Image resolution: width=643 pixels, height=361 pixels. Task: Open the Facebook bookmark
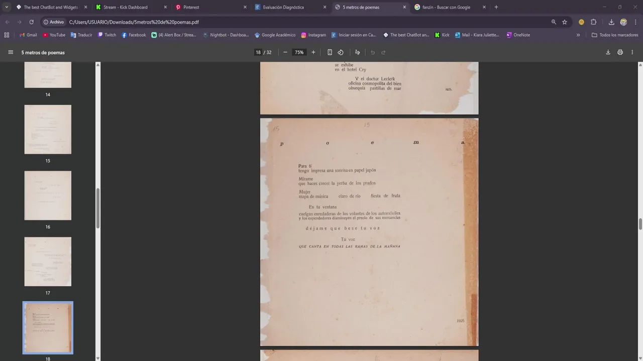pos(134,35)
